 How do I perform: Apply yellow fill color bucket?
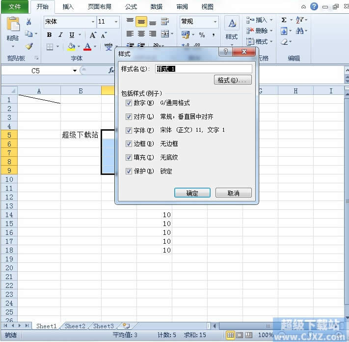71,47
